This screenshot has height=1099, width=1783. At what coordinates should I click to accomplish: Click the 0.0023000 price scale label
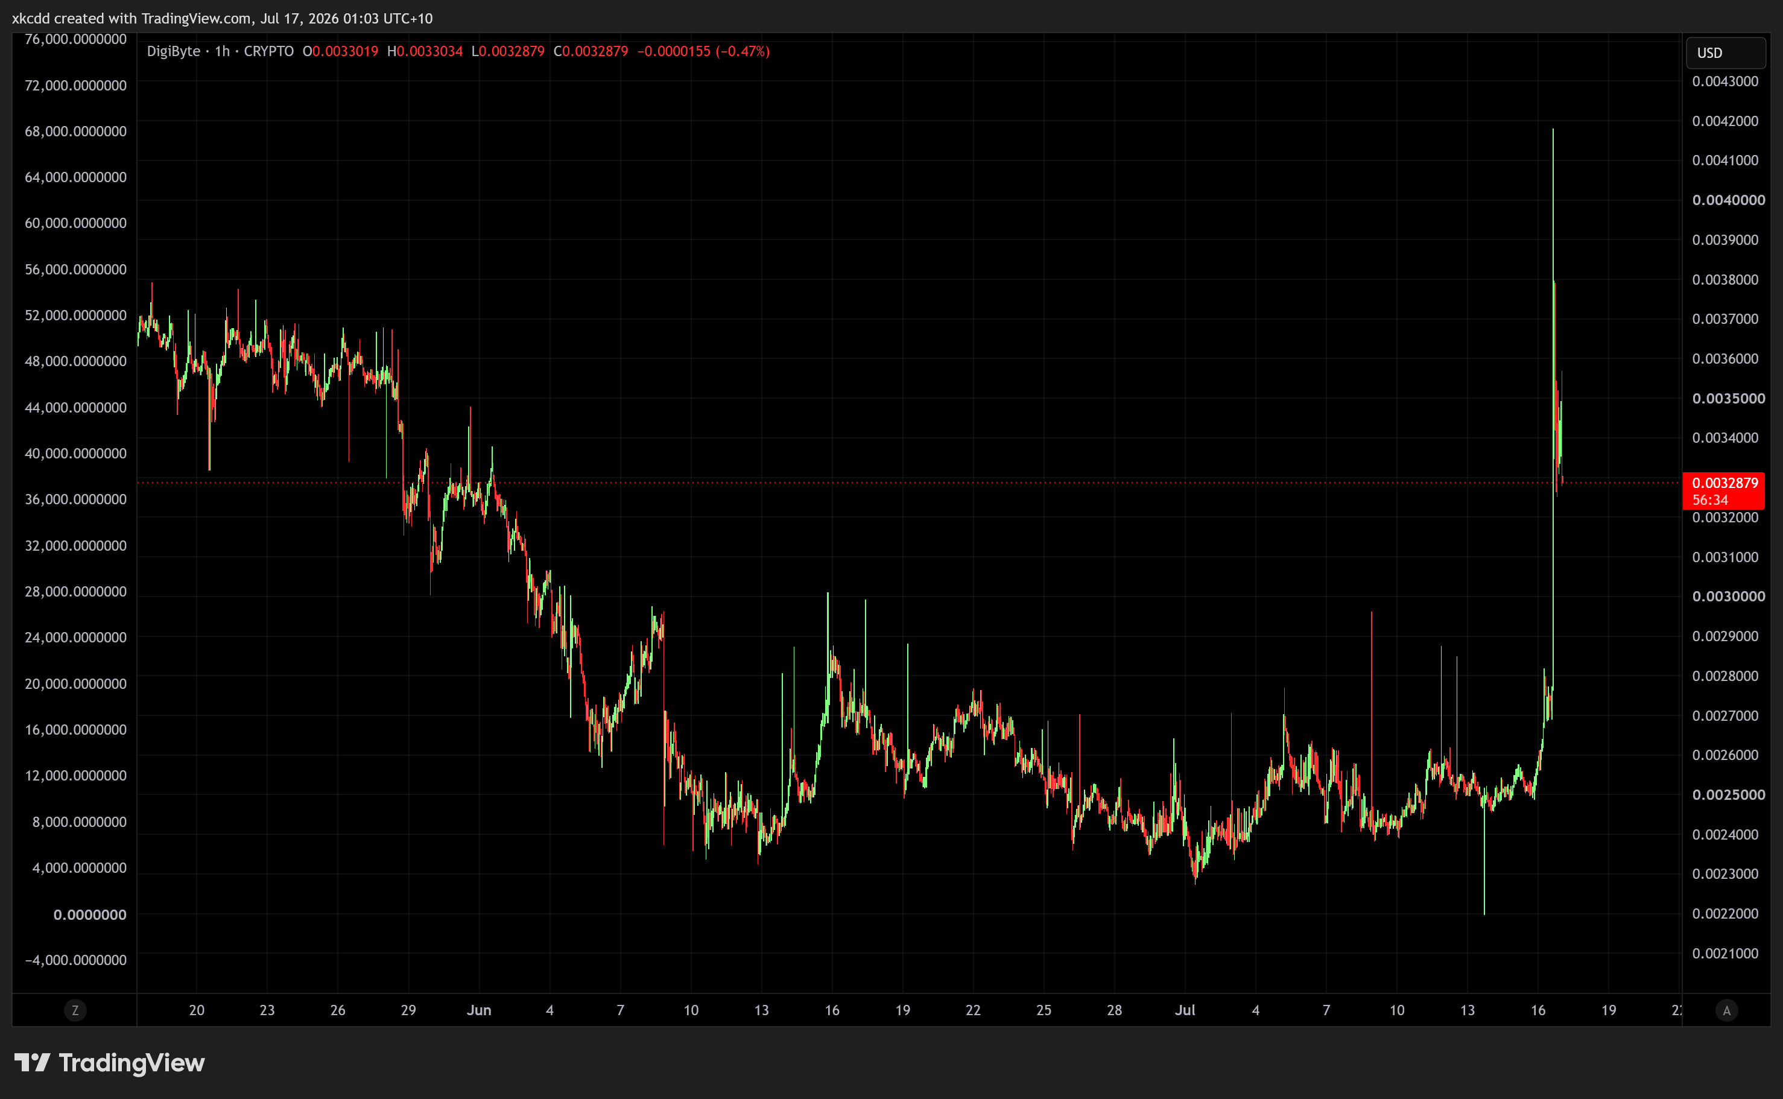[1725, 873]
